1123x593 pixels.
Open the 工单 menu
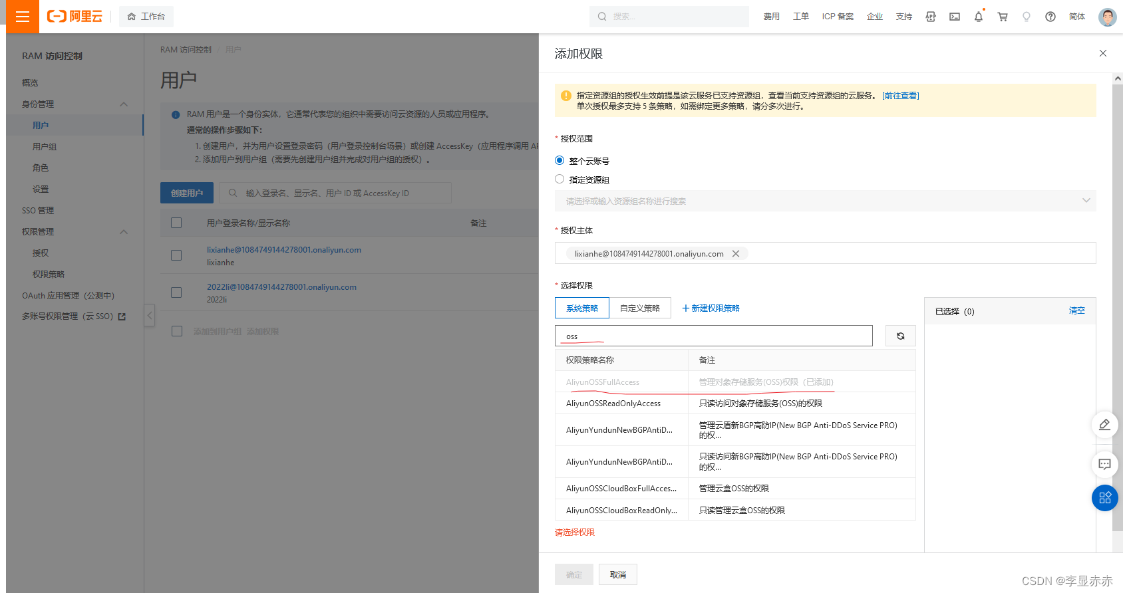click(x=801, y=17)
